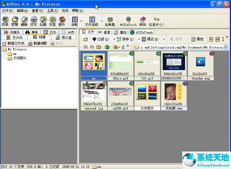Screen dimensions: 231x169
Task: Click the 导航 navigation pane icon
Action: pyautogui.click(x=75, y=20)
